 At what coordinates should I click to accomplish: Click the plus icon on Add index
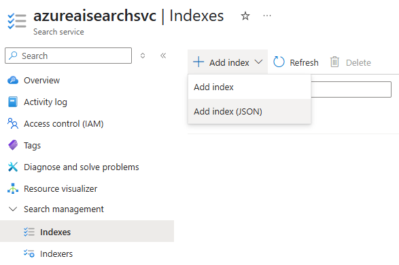pos(198,62)
